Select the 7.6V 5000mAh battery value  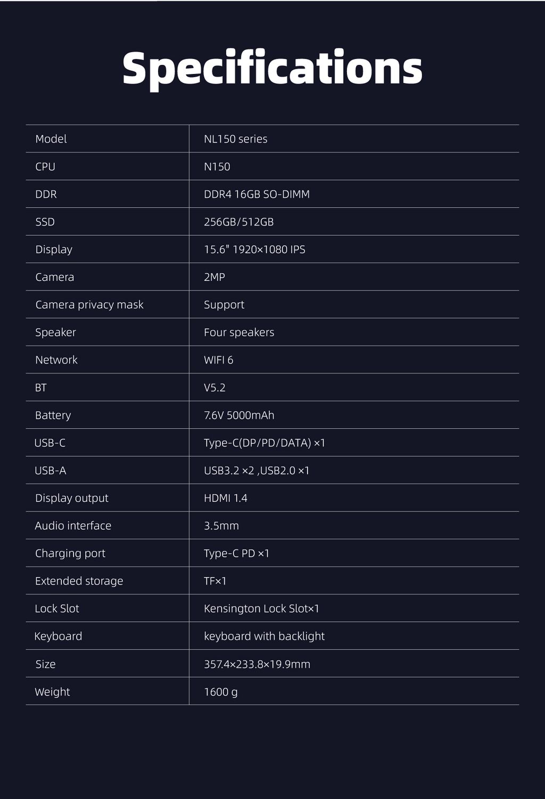(239, 415)
